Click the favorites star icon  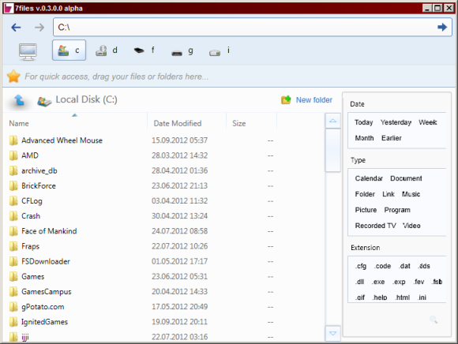tap(13, 77)
